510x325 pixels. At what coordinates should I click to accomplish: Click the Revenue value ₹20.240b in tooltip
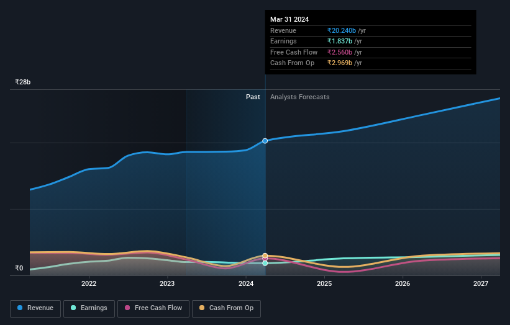click(x=342, y=30)
